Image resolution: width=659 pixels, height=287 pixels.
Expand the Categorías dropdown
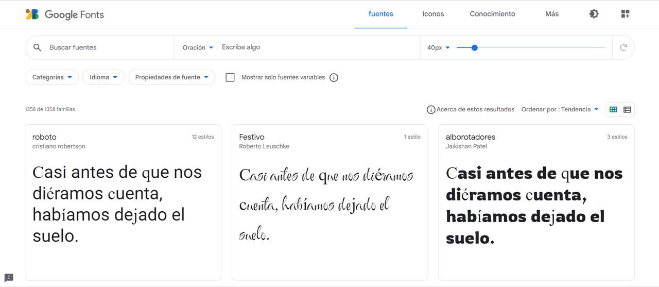pos(51,77)
